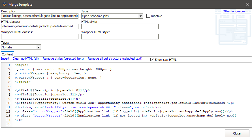Click the Merge template app icon
Viewport: 252px width, 139px height.
5,5
